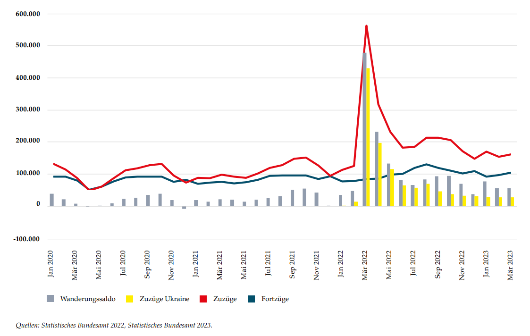Select the Mär 2020 axis label
This screenshot has width=530, height=336.
tap(75, 265)
